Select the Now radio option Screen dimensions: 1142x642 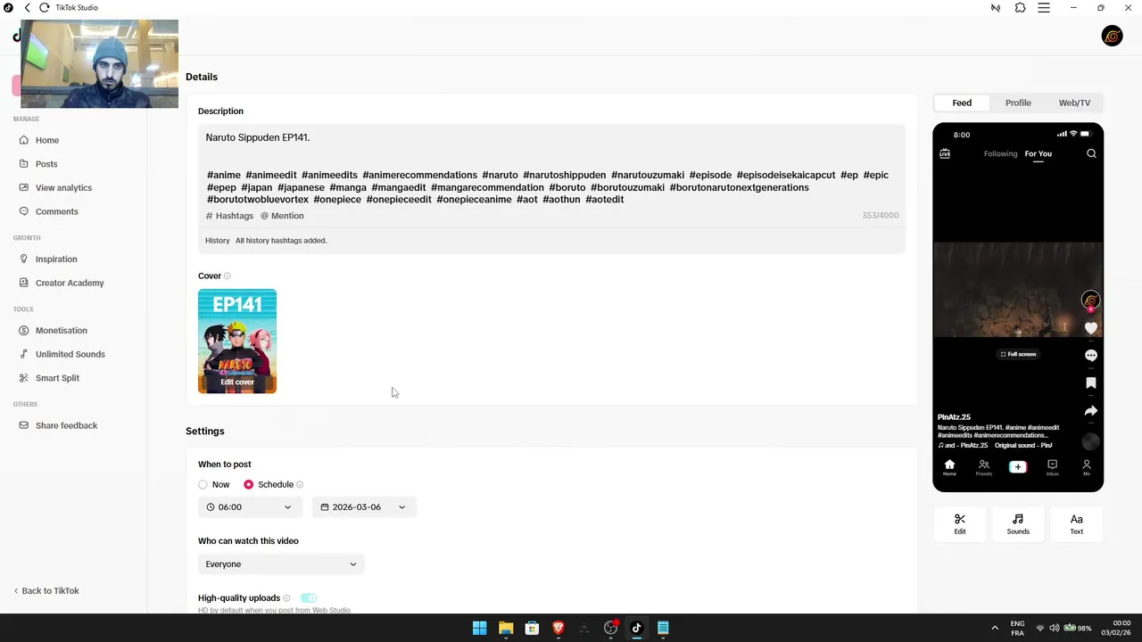(x=203, y=485)
